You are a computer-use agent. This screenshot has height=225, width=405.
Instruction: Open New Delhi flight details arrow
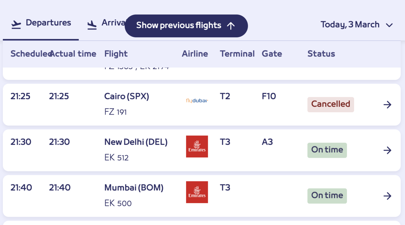click(x=387, y=150)
